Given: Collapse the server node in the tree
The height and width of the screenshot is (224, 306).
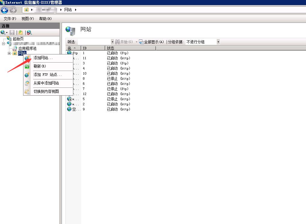Looking at the screenshot, I should coord(3,44).
